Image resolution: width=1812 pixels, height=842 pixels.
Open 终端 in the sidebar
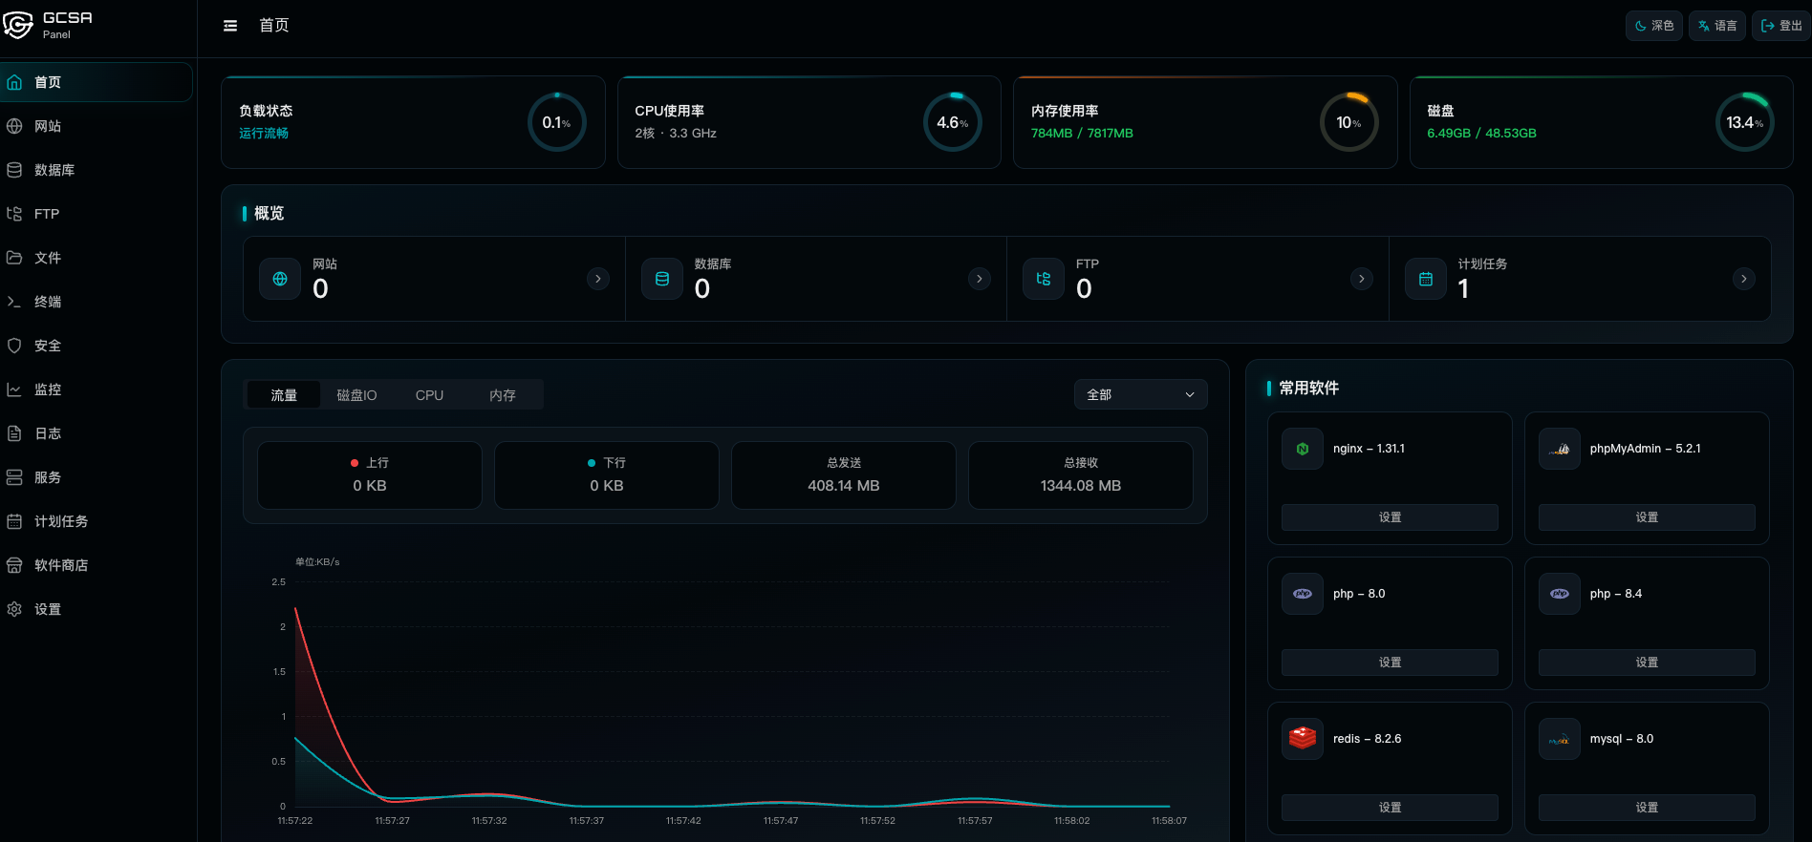[96, 302]
